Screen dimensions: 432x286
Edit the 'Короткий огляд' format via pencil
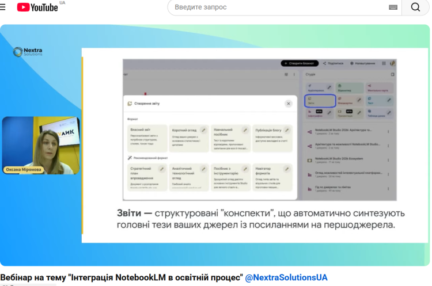point(203,130)
